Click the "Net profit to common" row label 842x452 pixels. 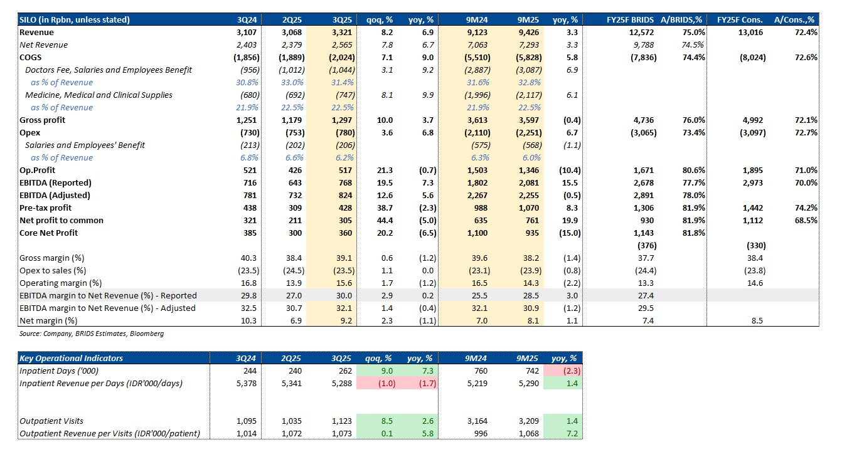(61, 220)
